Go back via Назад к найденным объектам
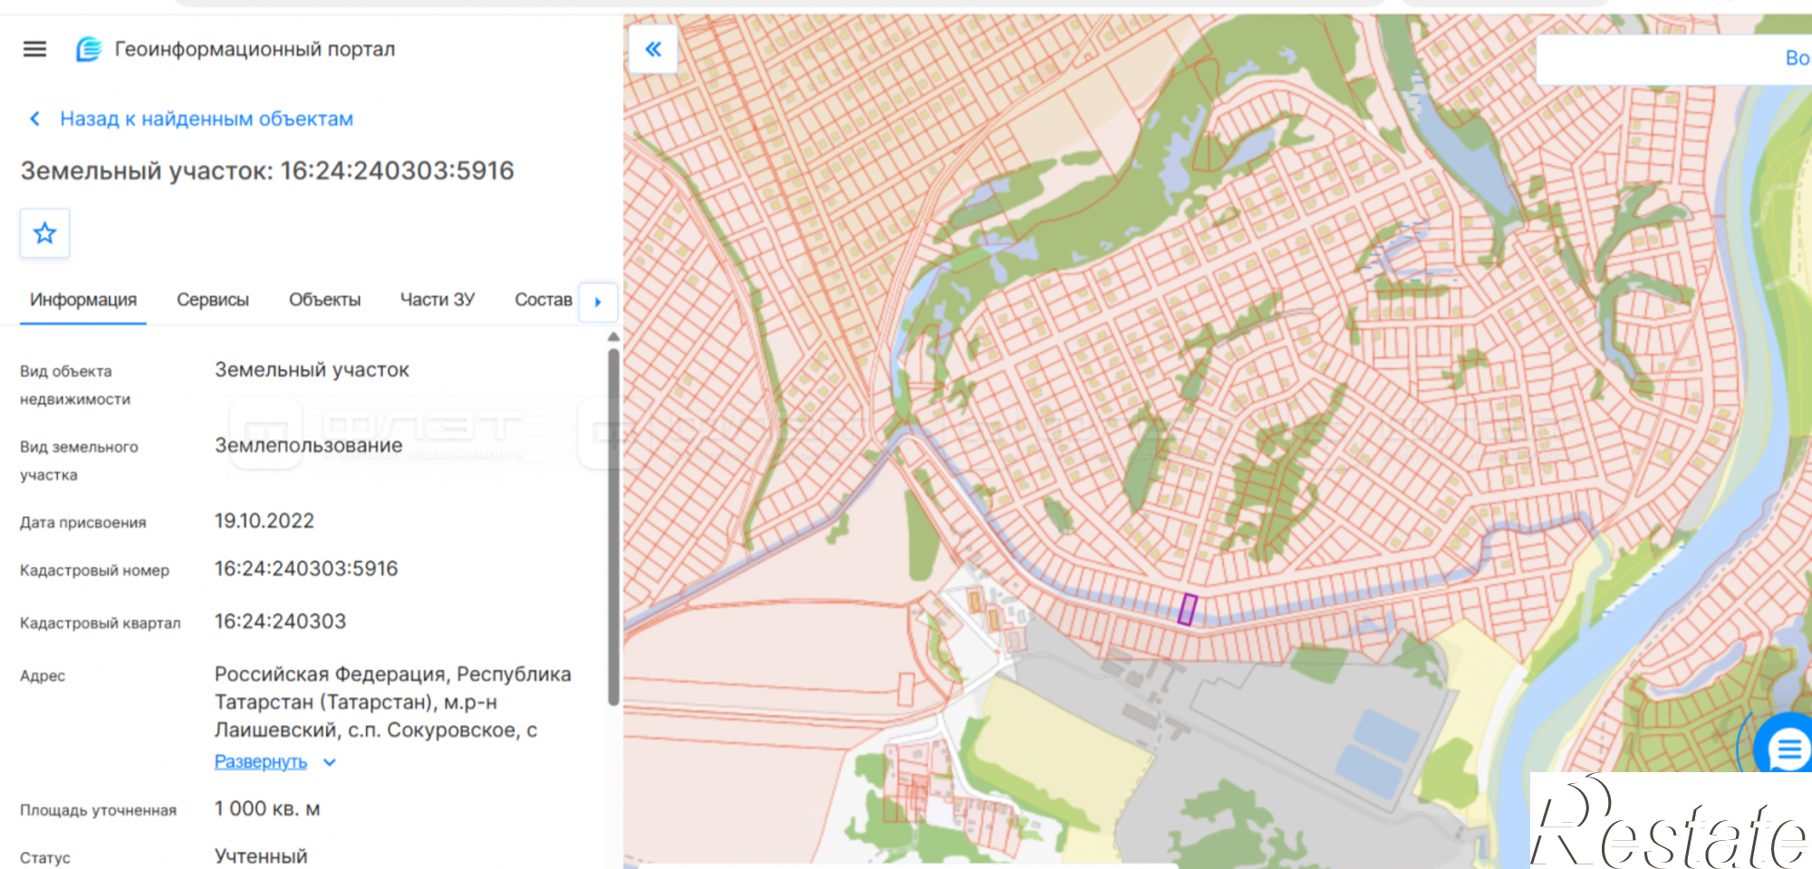 207,119
